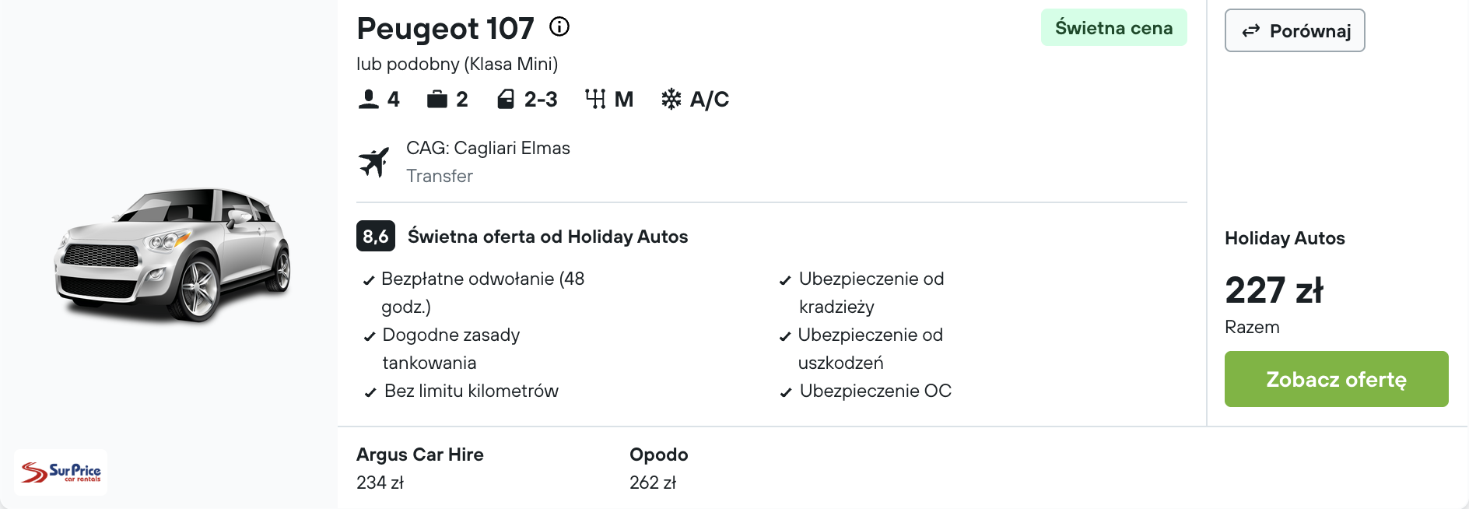Select the Argus Car Hire price option

point(420,468)
